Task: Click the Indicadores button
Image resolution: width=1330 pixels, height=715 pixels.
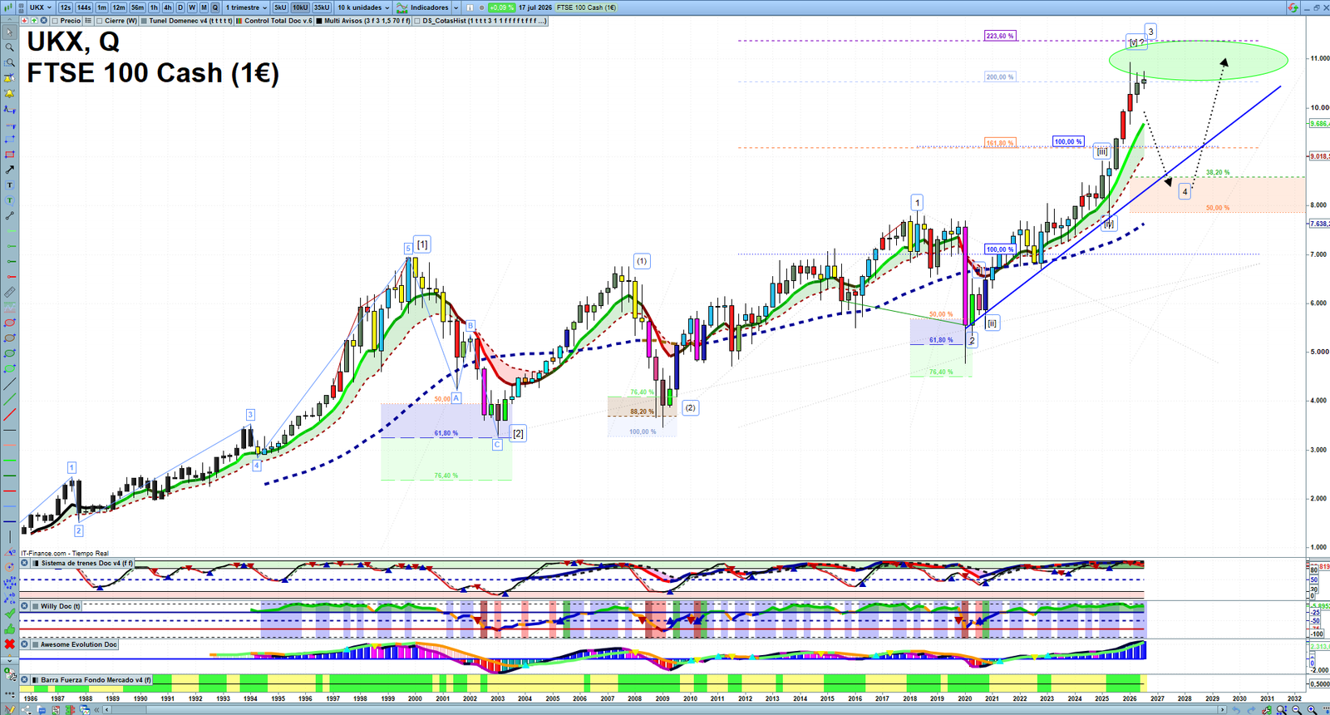Action: [423, 7]
